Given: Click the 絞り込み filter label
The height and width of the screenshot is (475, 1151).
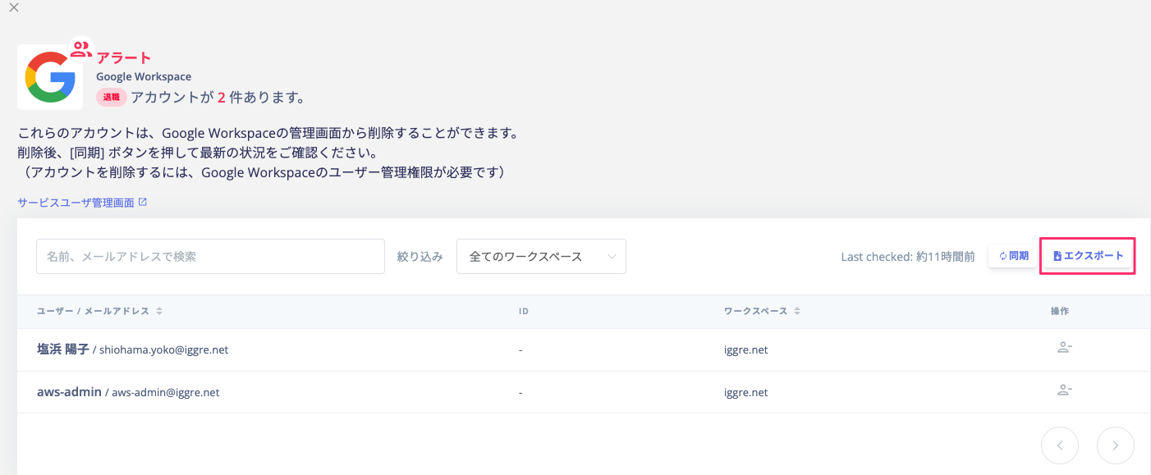Looking at the screenshot, I should (x=420, y=257).
